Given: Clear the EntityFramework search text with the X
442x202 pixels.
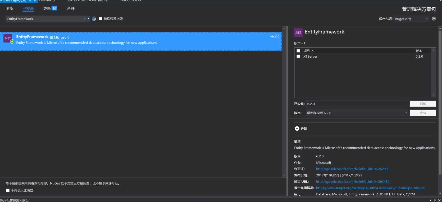Looking at the screenshot, I should pos(84,19).
